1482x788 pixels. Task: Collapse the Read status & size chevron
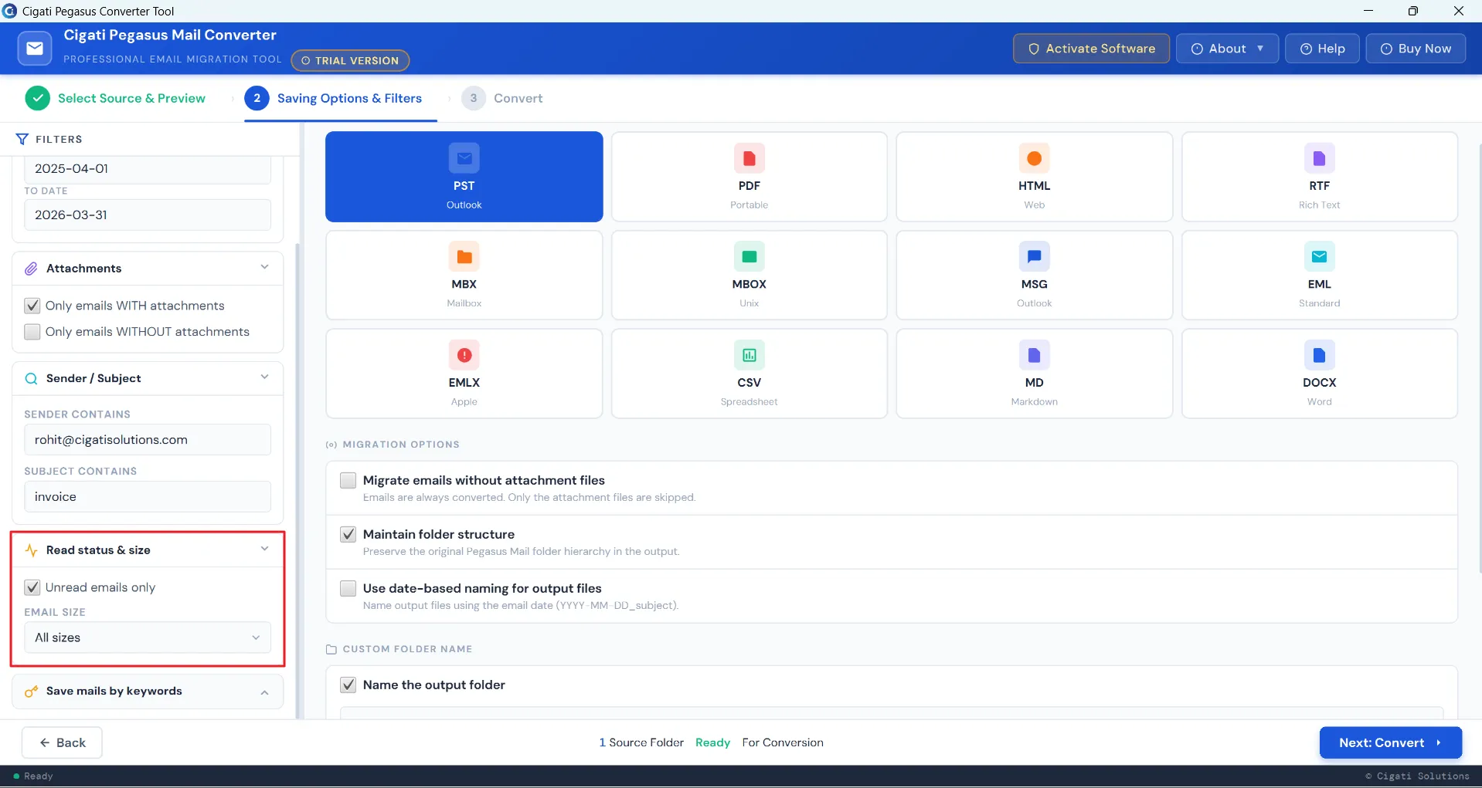point(264,549)
